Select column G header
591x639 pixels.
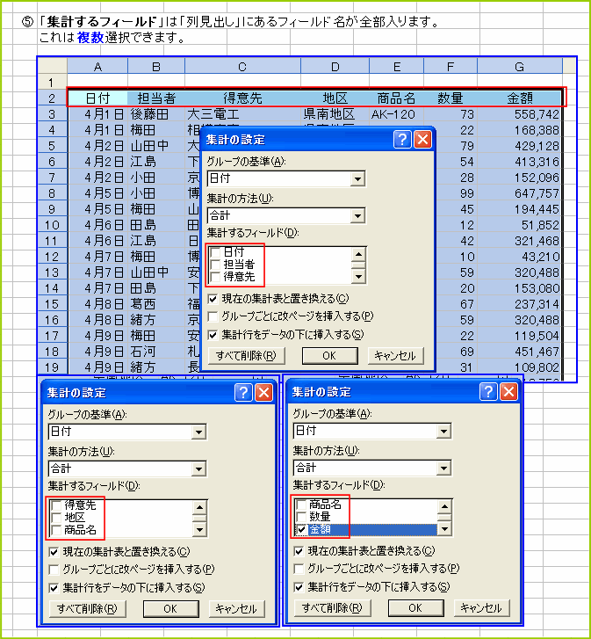click(x=519, y=67)
